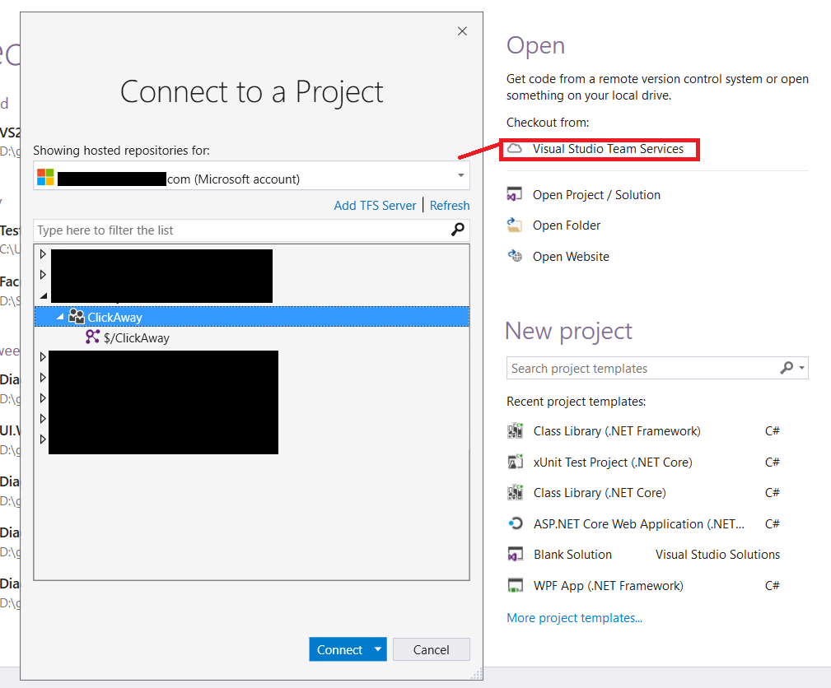Expand the first redacted tree node
The image size is (831, 688).
(x=43, y=254)
